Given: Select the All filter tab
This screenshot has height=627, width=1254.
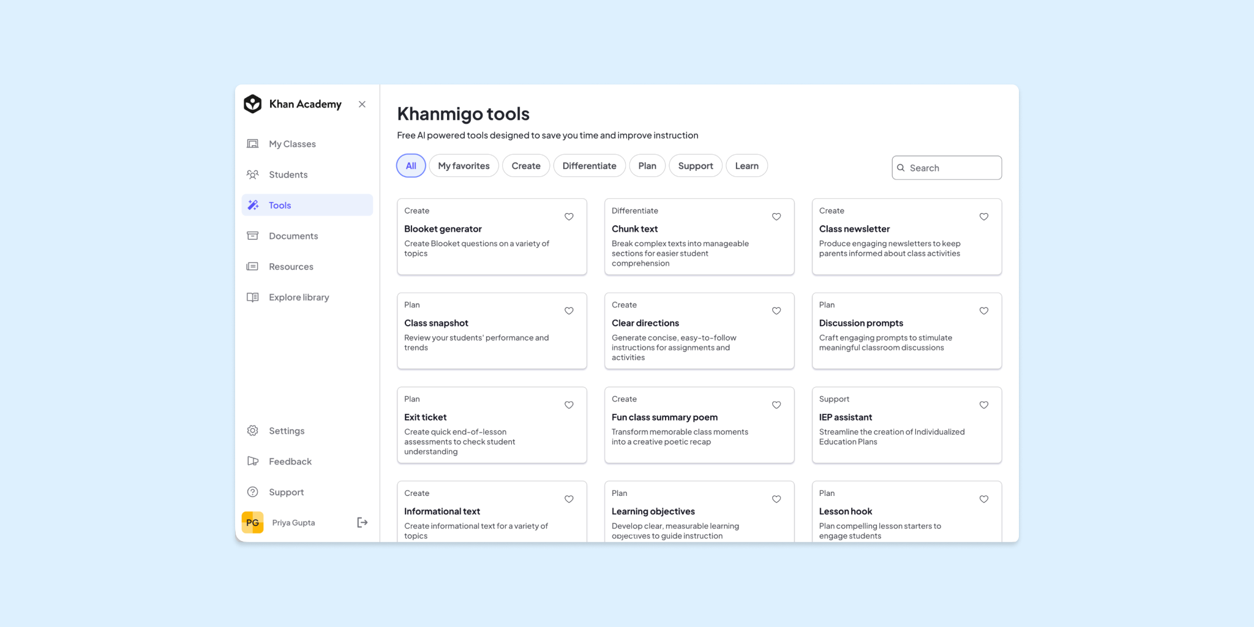Looking at the screenshot, I should tap(411, 166).
